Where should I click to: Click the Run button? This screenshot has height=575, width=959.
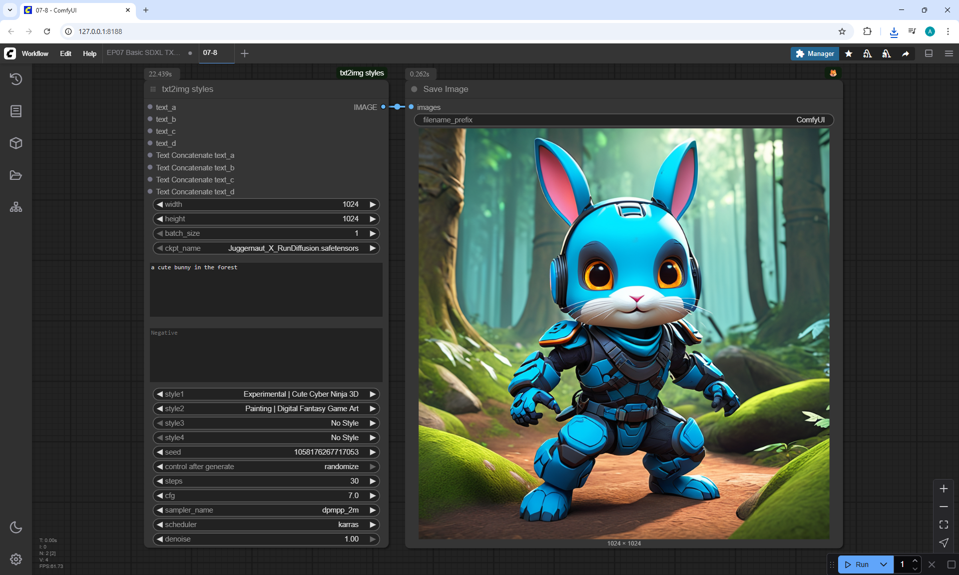tap(857, 565)
